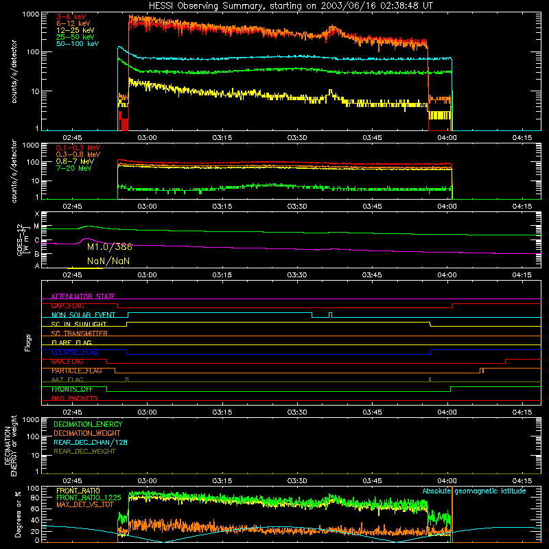Click 03:00 tick under the keV counts panel
The image size is (549, 549).
[x=147, y=138]
